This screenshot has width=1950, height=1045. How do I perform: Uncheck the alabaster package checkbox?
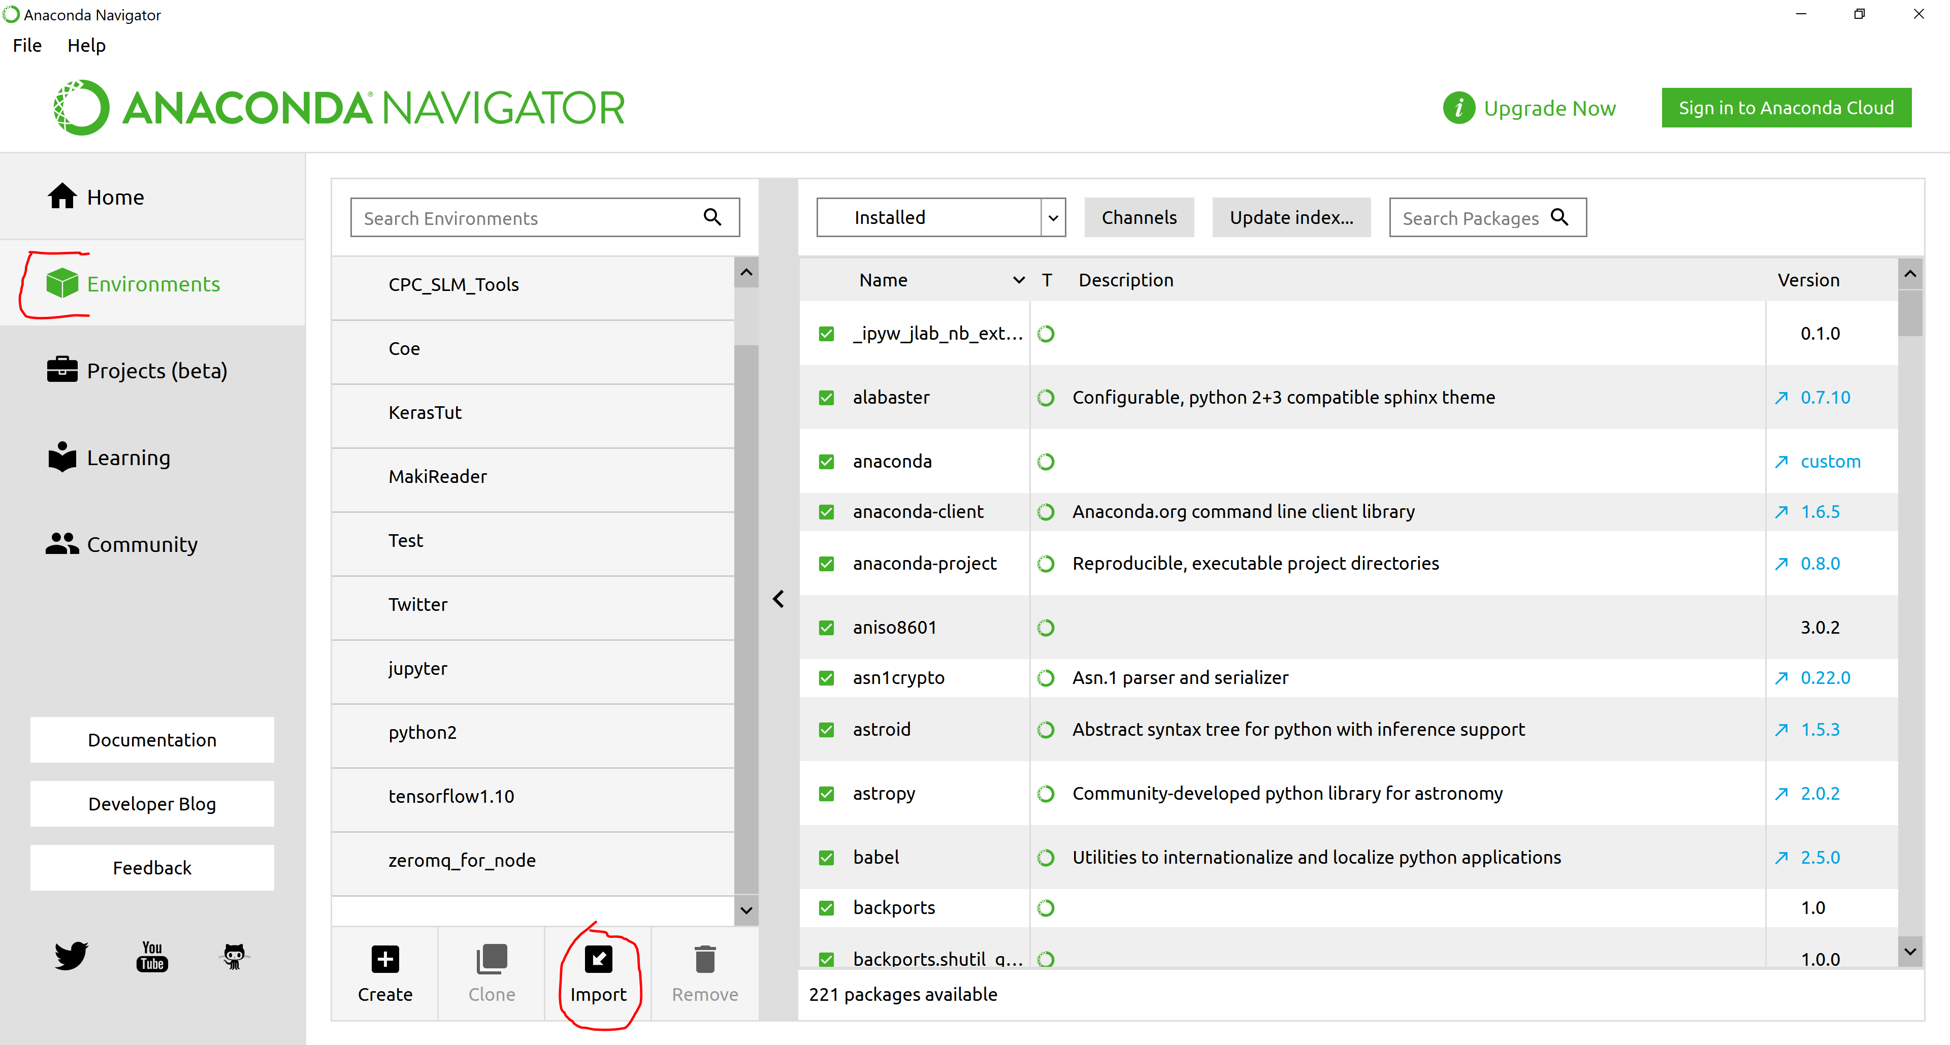point(826,397)
